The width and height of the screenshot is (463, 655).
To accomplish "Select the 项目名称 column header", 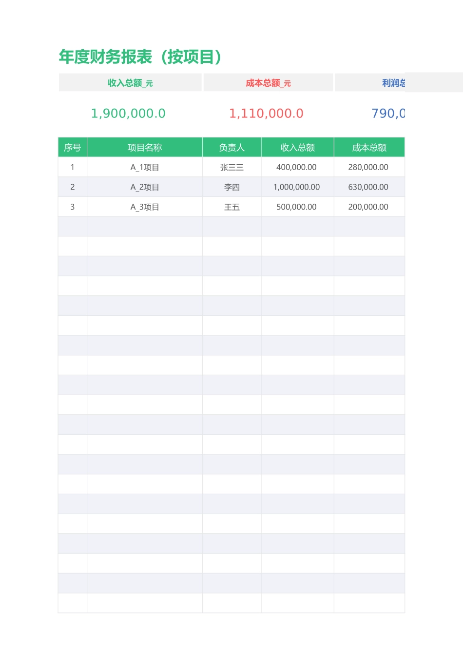I will coord(145,148).
